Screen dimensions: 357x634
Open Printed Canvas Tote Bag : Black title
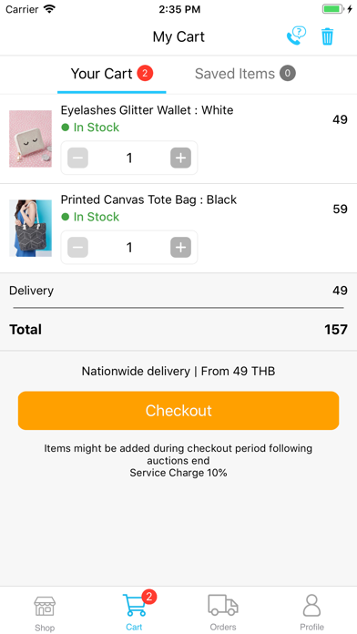[148, 199]
